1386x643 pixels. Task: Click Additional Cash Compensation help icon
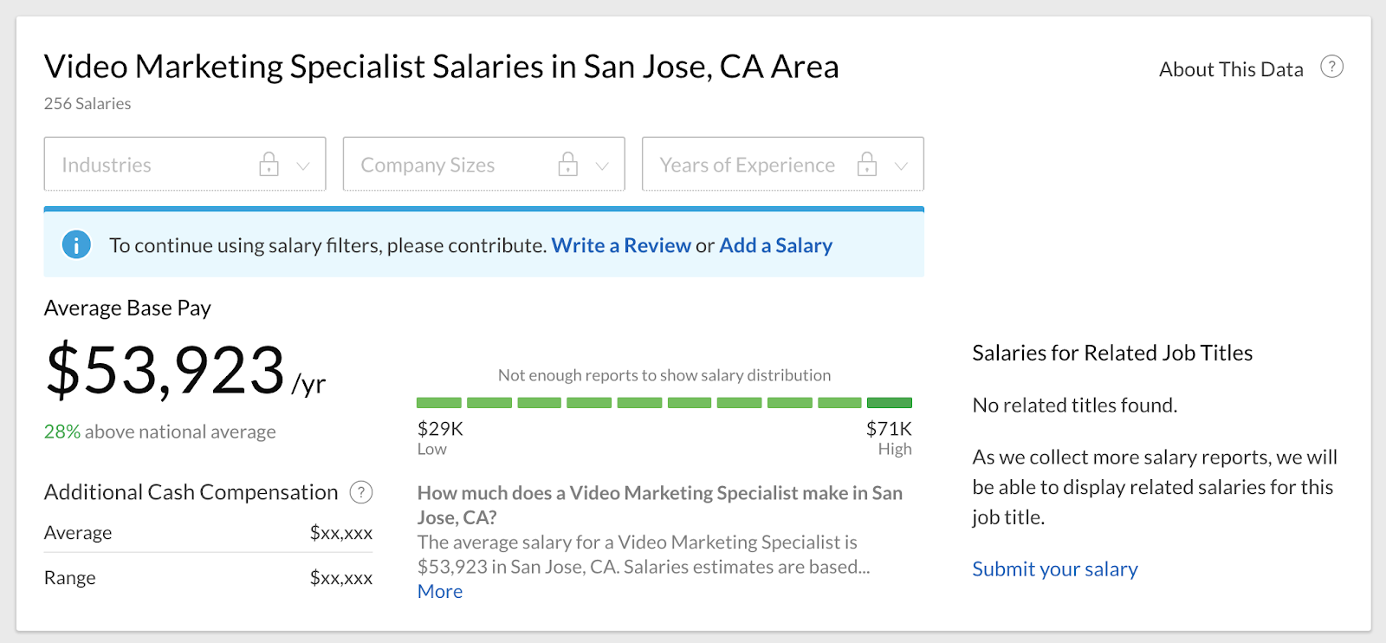tap(361, 492)
